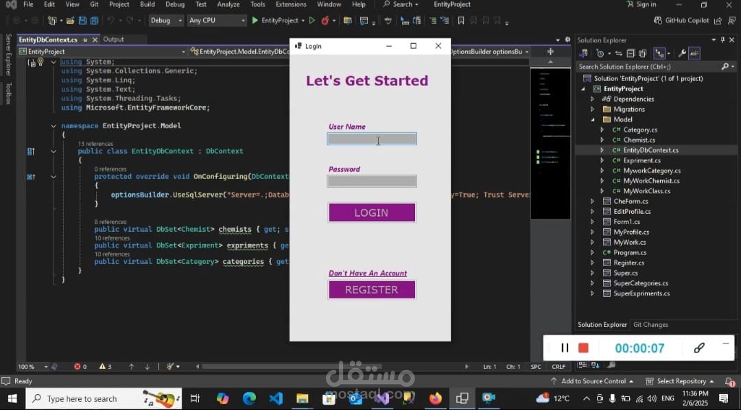The height and width of the screenshot is (410, 741).
Task: Open the Search box in title bar
Action: (400, 4)
